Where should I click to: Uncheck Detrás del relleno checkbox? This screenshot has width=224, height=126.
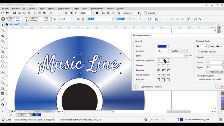click(198, 76)
